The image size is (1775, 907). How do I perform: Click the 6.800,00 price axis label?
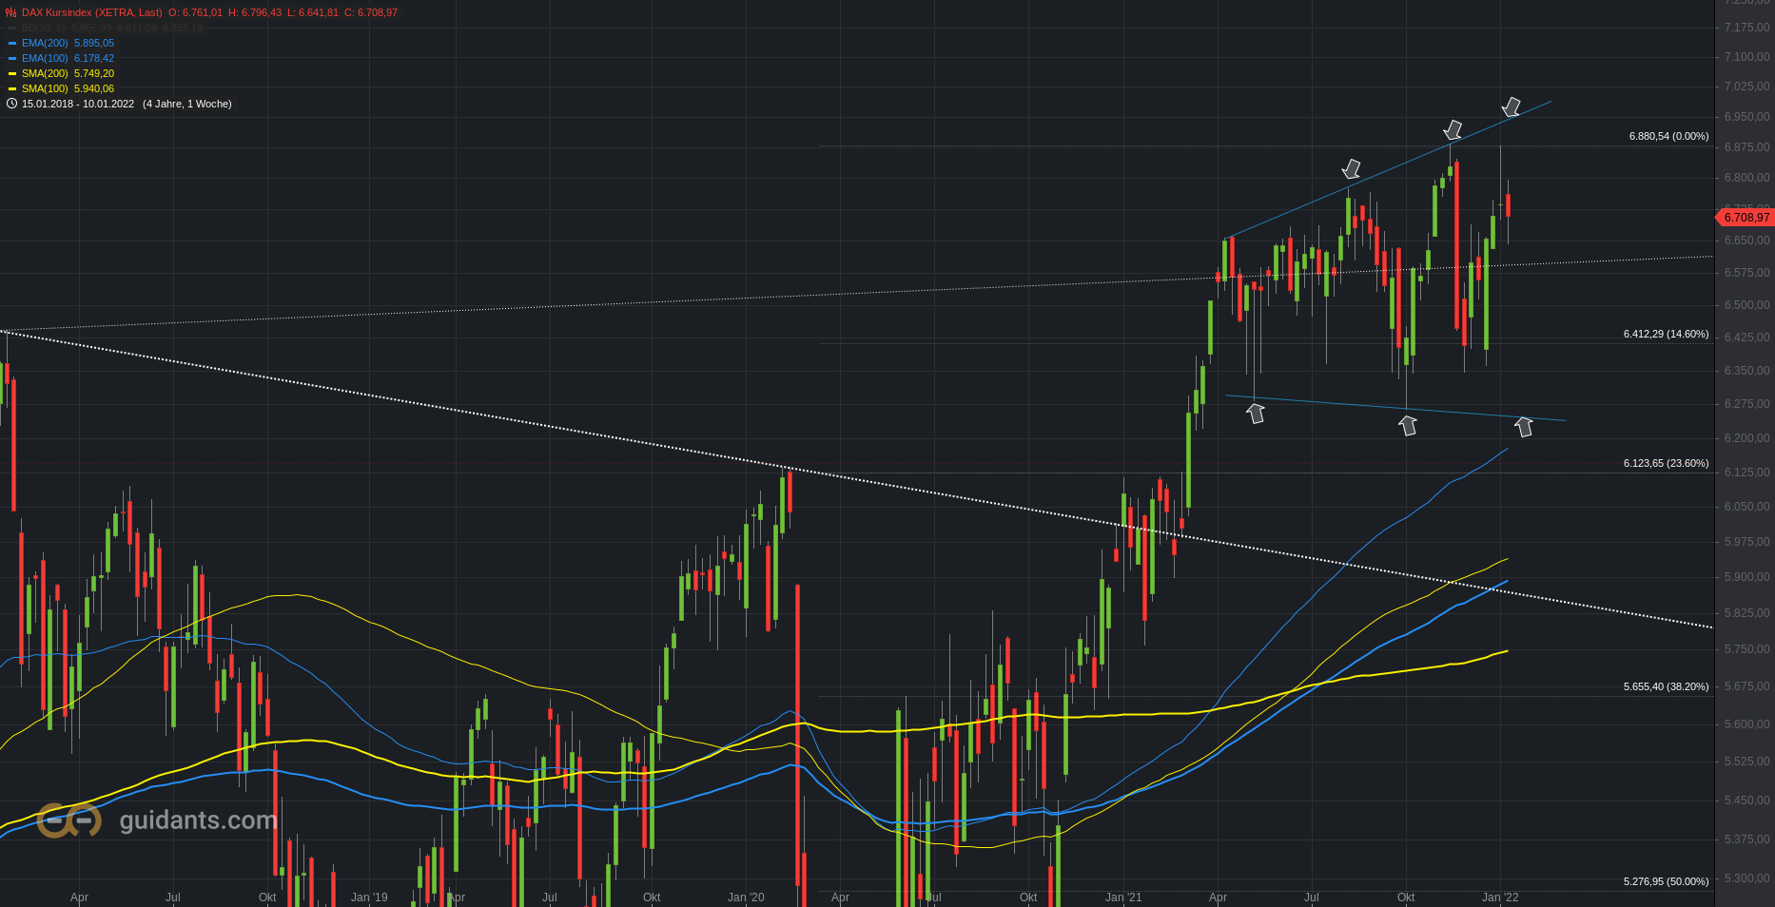pos(1746,178)
